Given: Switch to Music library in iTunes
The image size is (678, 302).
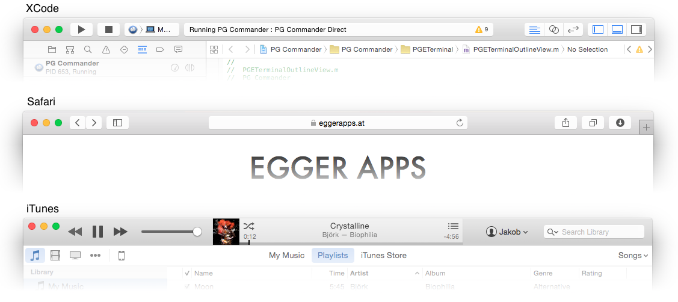Looking at the screenshot, I should (35, 255).
